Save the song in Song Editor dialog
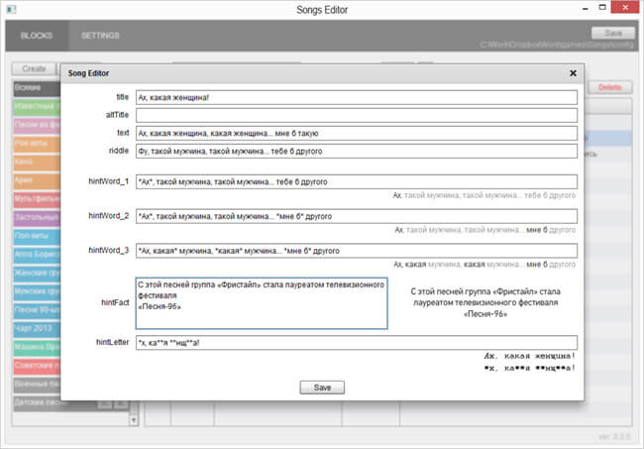 click(x=322, y=388)
